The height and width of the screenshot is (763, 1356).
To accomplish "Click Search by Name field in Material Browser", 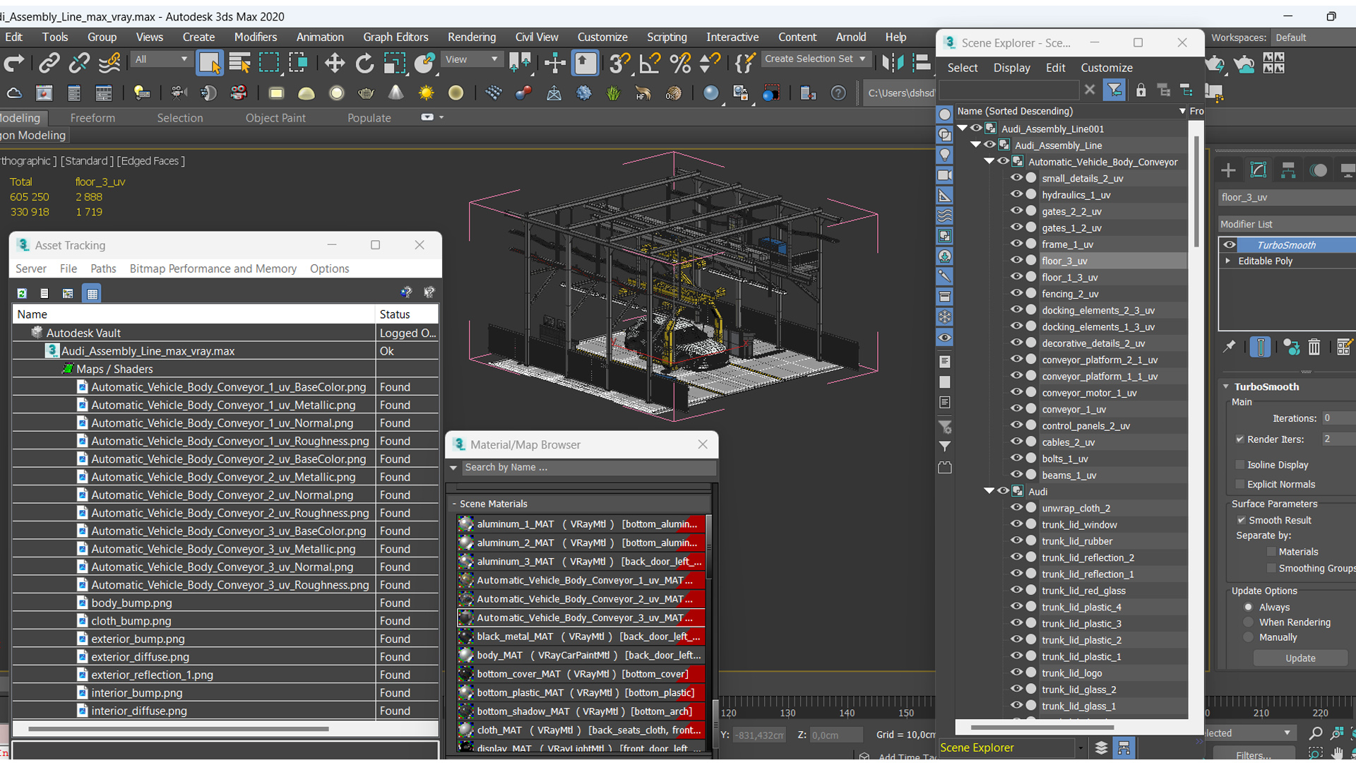I will [588, 468].
